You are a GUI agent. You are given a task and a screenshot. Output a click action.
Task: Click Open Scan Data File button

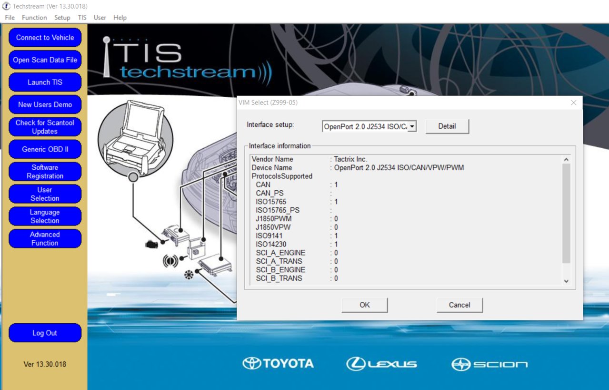(x=45, y=60)
